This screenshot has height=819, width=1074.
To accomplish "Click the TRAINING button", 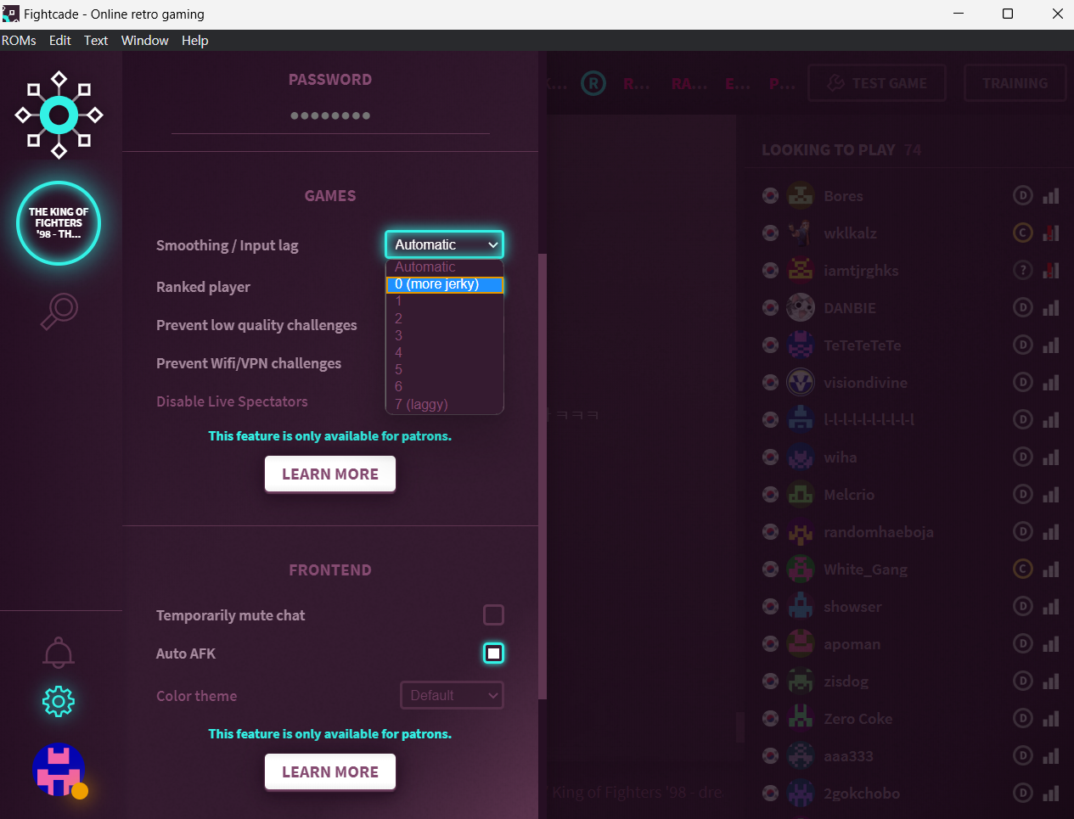I will 1015,83.
